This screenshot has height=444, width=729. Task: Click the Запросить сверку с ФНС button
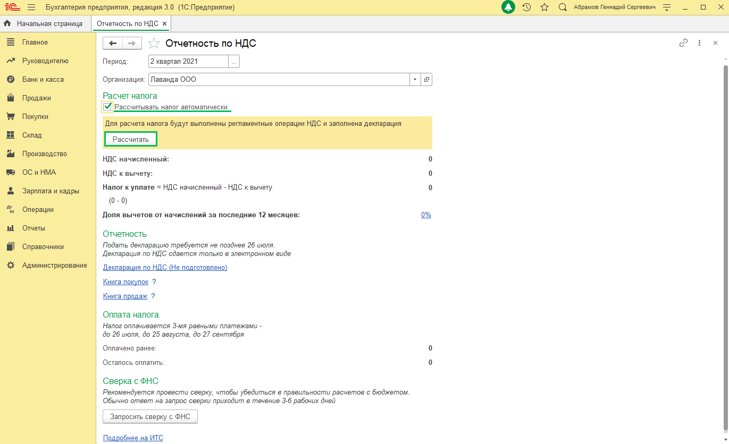pos(150,417)
